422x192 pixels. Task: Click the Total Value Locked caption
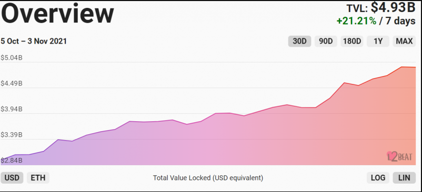click(208, 177)
